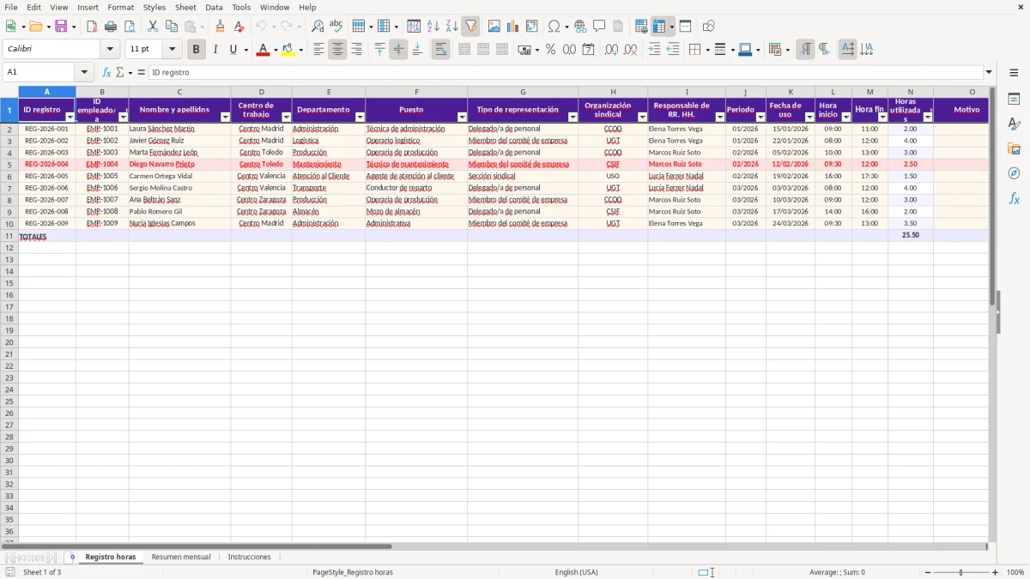Image resolution: width=1030 pixels, height=579 pixels.
Task: Run the Spelling check
Action: point(336,27)
